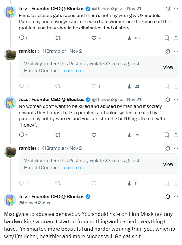Open more options on first rambler post
The image size is (182, 245).
click(176, 51)
